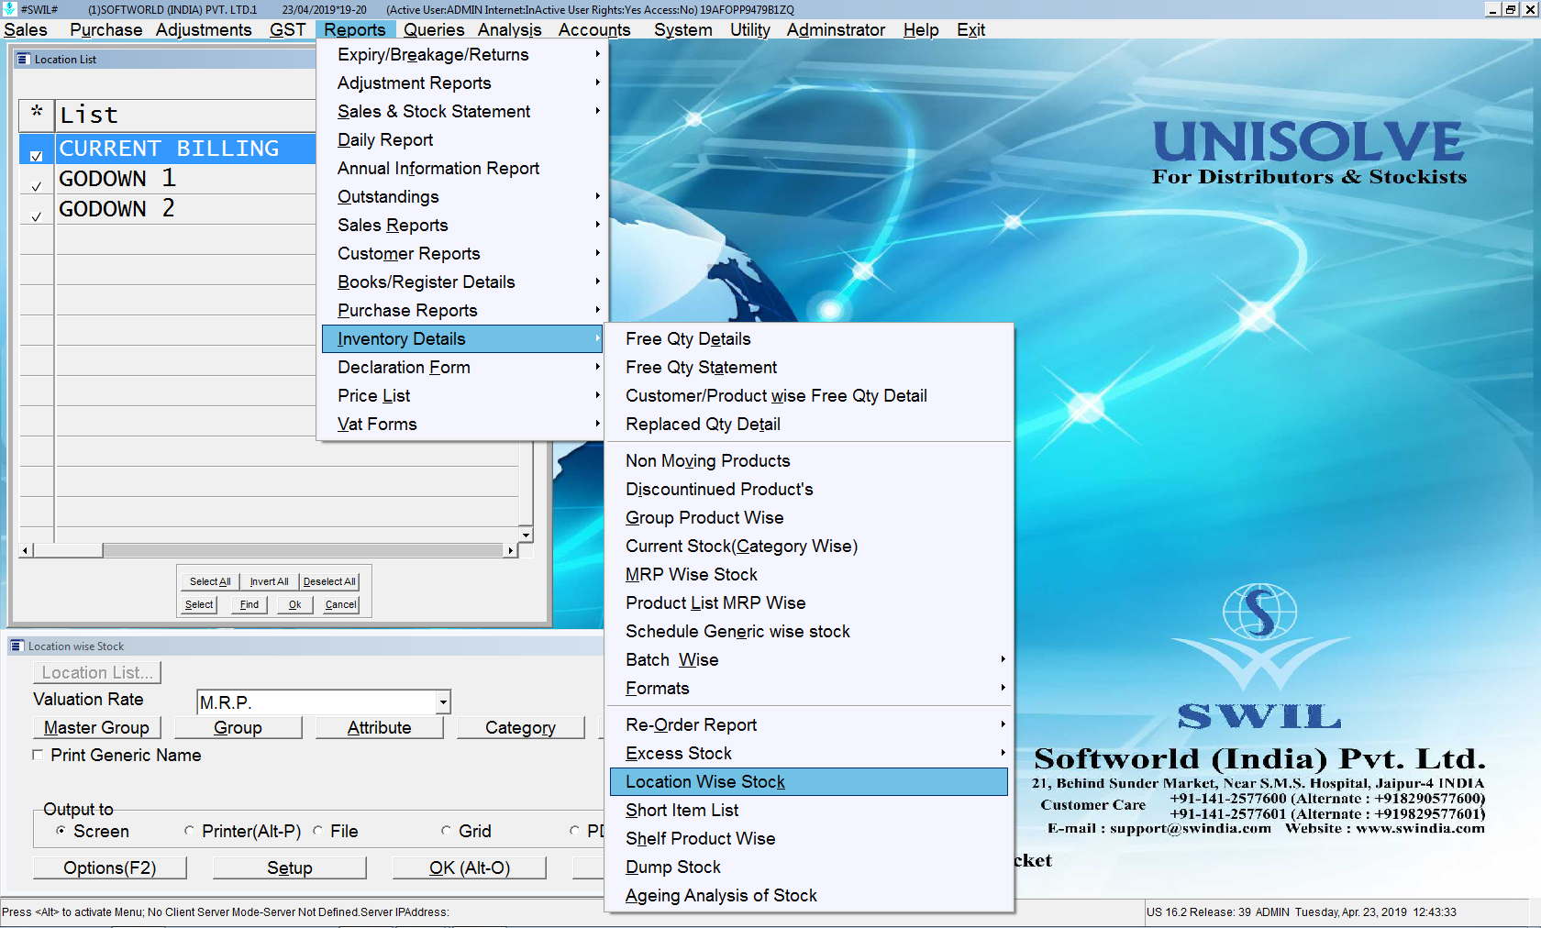
Task: Click the Select button
Action: coord(199,604)
